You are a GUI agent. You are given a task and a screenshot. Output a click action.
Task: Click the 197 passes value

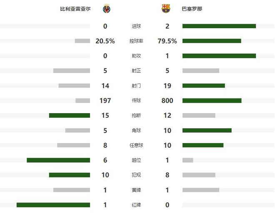coord(105,101)
